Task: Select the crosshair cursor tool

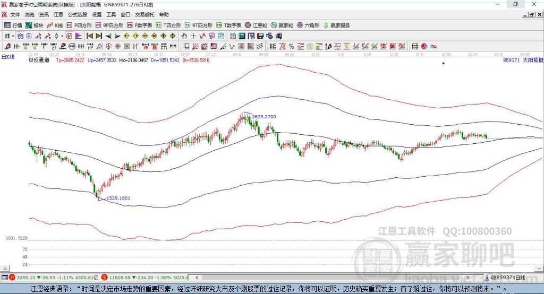Action: pos(193,36)
